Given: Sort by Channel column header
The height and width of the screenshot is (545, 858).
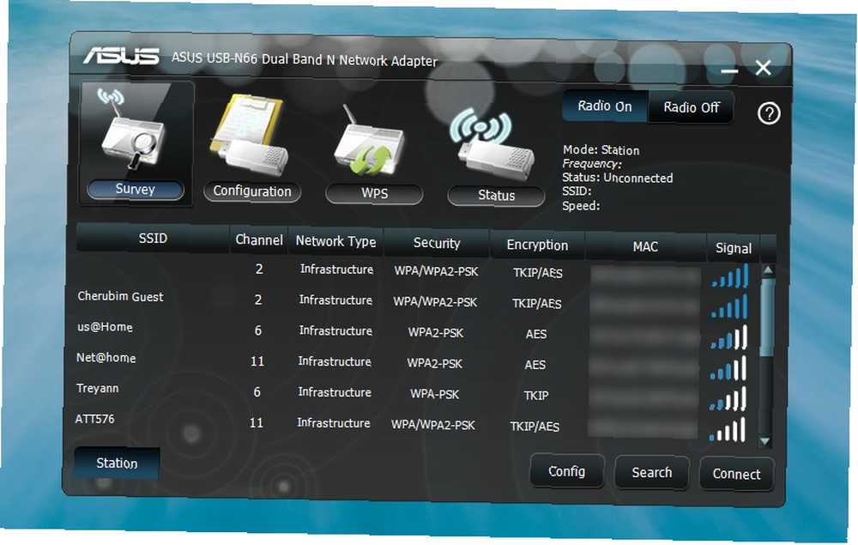Looking at the screenshot, I should pyautogui.click(x=259, y=240).
